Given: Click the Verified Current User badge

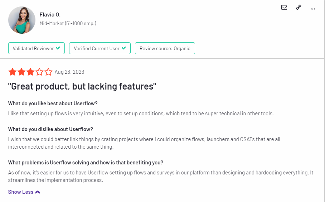Looking at the screenshot, I should (100, 48).
